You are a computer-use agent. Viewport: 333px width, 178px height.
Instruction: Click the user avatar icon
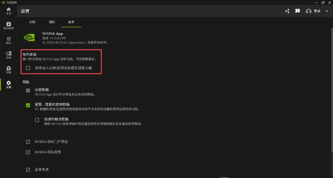[309, 11]
